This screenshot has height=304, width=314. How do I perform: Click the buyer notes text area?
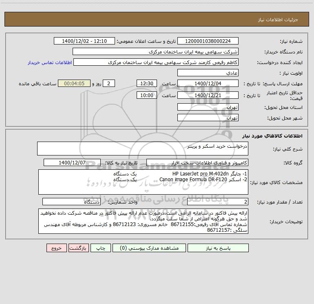pos(143,221)
